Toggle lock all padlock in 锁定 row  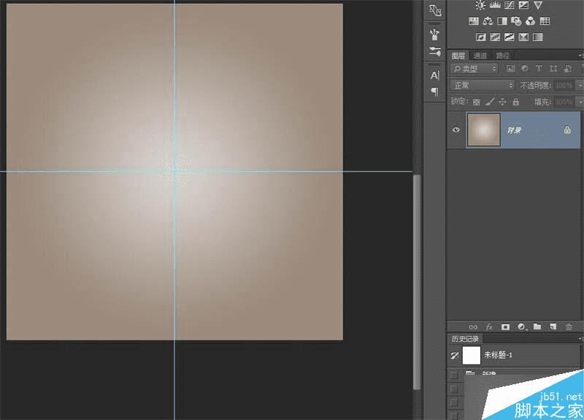tap(515, 102)
